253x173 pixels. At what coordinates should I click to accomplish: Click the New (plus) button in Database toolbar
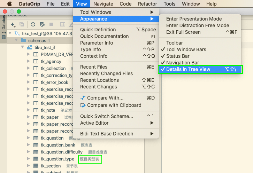pyautogui.click(x=13, y=24)
